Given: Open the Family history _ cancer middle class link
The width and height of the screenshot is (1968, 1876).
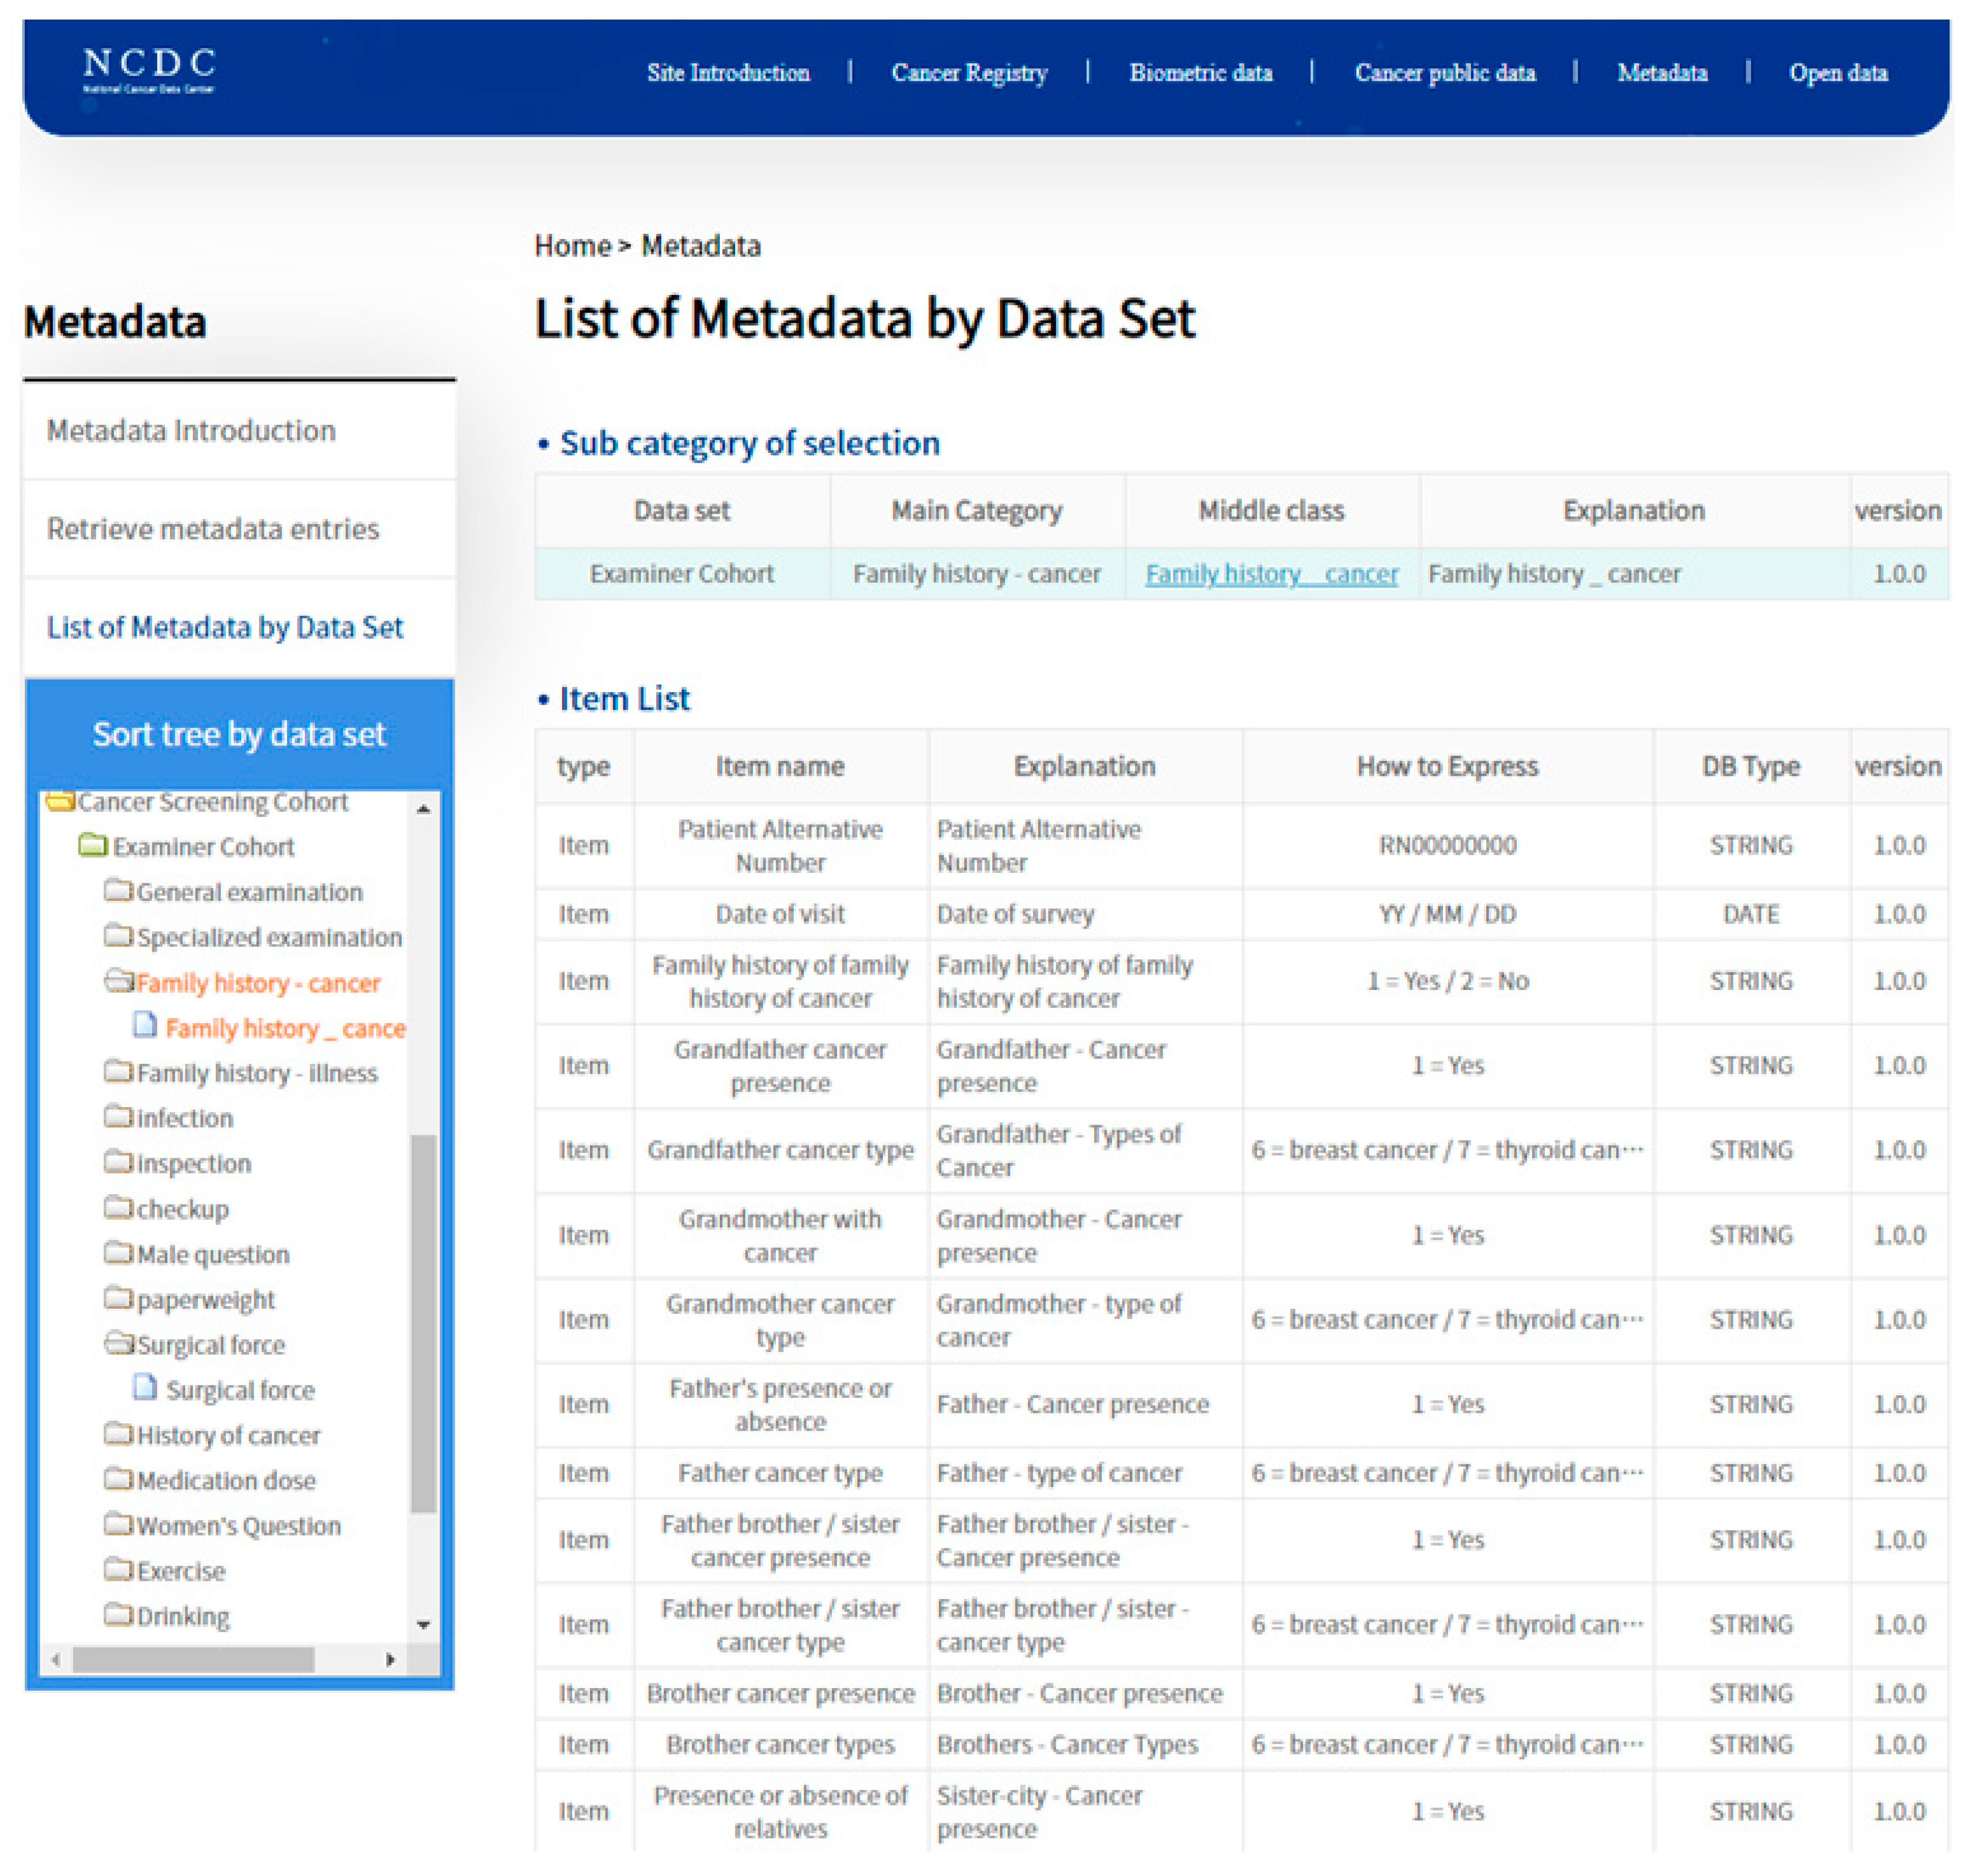Looking at the screenshot, I should [1271, 574].
